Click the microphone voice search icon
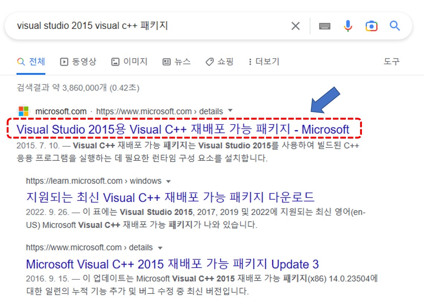424x305 pixels. (x=348, y=26)
